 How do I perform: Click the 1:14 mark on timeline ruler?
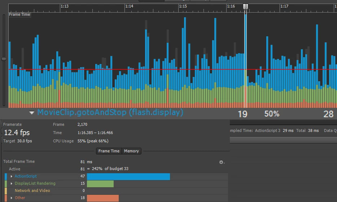click(129, 6)
